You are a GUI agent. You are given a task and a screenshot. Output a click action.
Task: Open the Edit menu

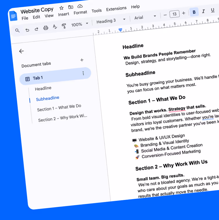tap(36, 17)
